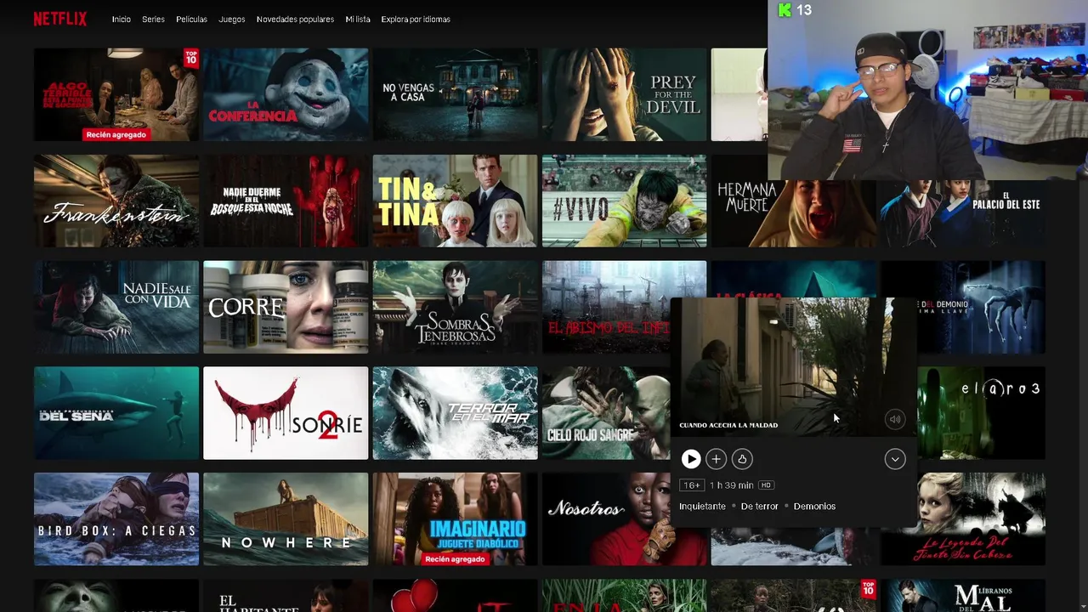Open the Del Sena shark thumbnail

116,413
